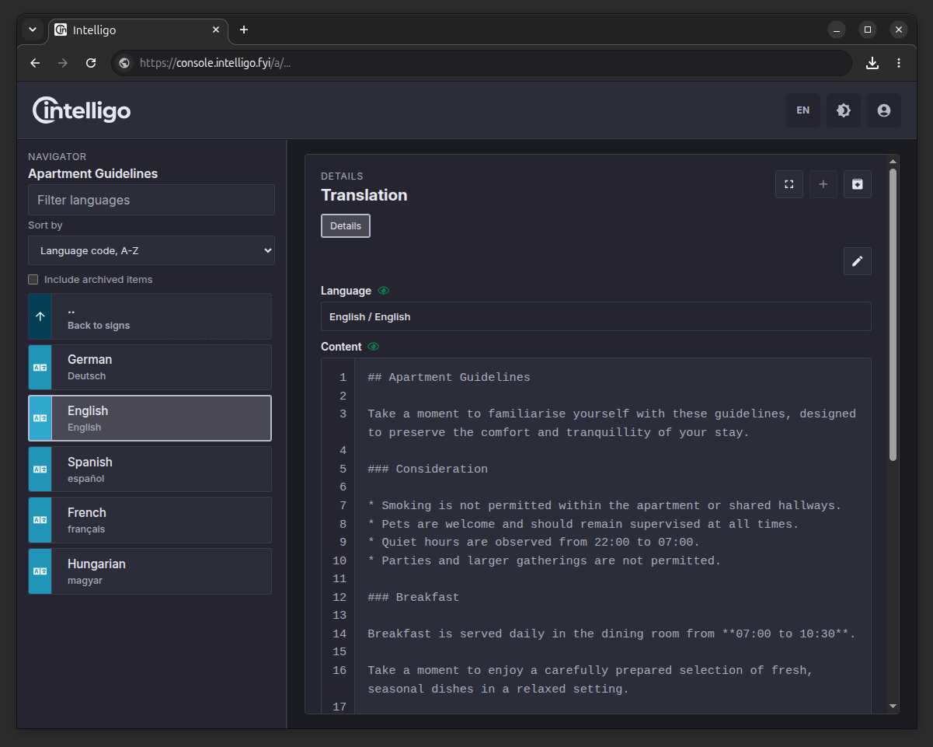
Task: Edit translation using the pencil icon
Action: pos(858,261)
